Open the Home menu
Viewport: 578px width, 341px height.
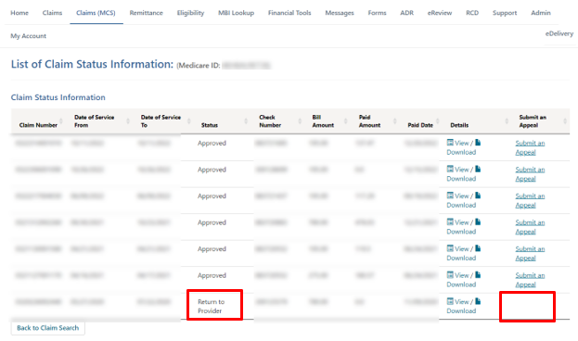coord(19,13)
